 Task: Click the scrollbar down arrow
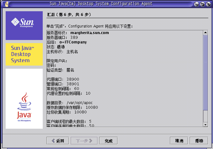click(x=205, y=125)
